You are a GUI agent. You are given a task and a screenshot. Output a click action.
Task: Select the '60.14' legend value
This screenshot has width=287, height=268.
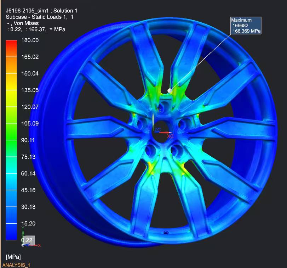[28, 173]
